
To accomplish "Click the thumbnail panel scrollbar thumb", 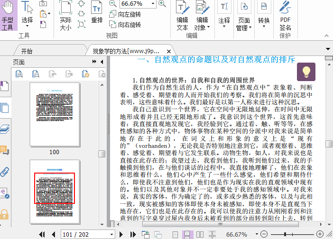I will [x=102, y=154].
